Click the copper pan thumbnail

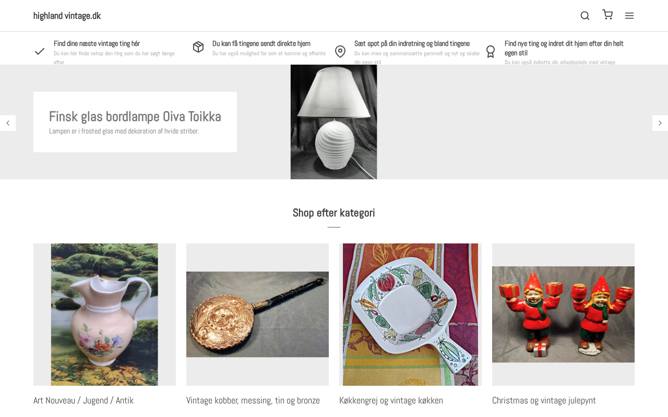(x=257, y=314)
